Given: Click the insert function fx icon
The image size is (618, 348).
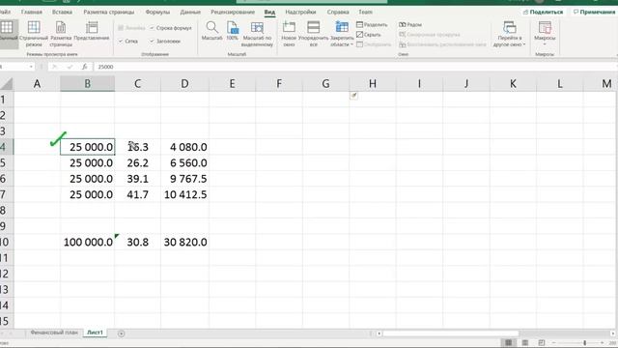Looking at the screenshot, I should point(84,67).
